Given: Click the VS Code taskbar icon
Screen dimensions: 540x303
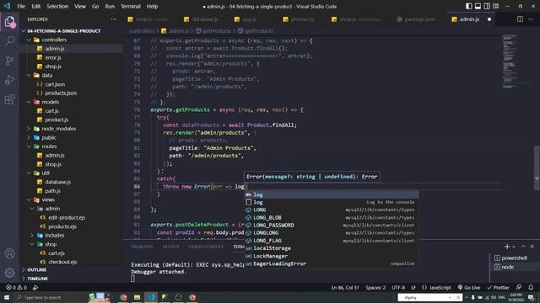Looking at the screenshot, I should coord(150,297).
